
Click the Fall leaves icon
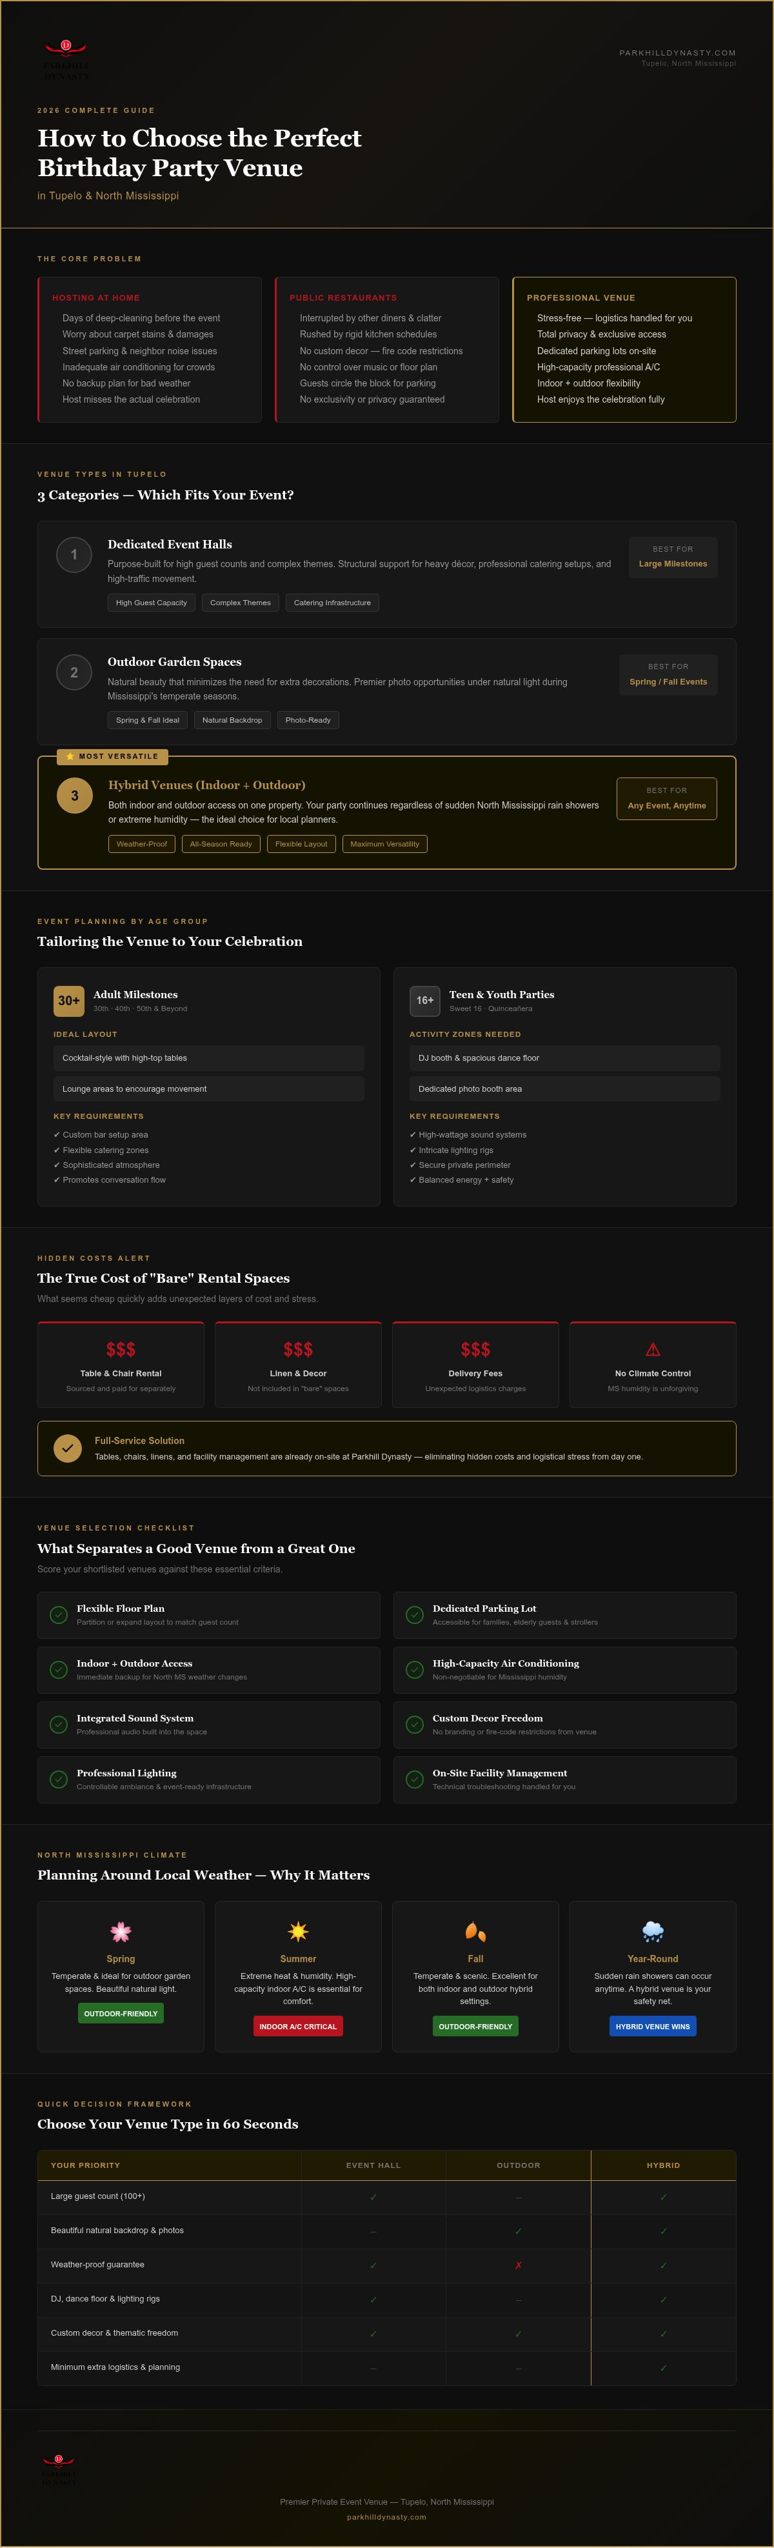click(x=475, y=1932)
